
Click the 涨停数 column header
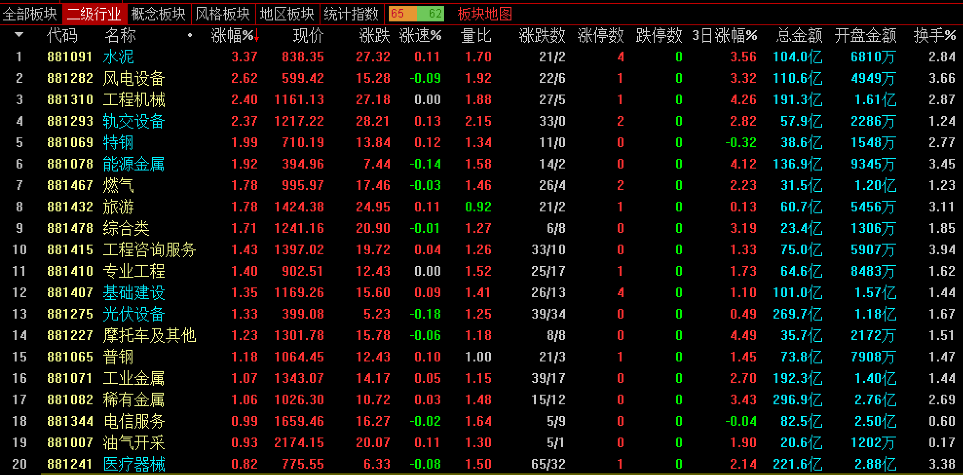click(601, 36)
